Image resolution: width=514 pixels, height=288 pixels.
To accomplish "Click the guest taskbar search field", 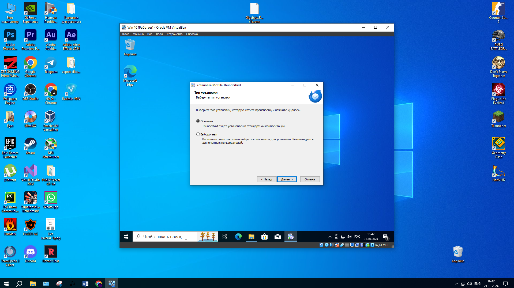I will [x=175, y=237].
